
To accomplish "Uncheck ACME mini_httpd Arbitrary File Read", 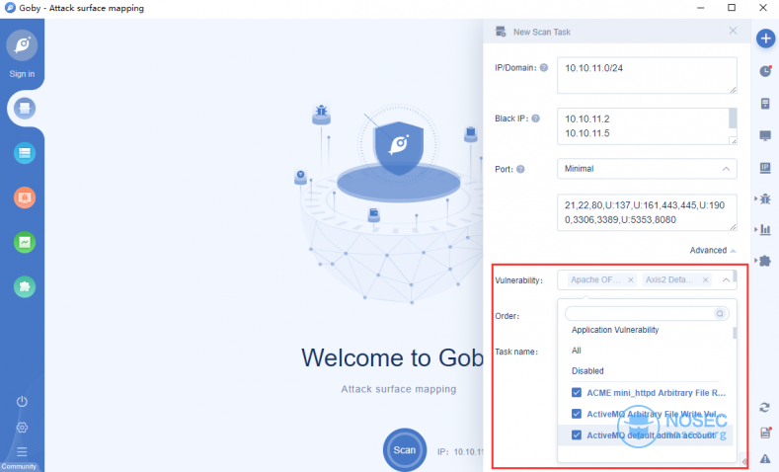I will pyautogui.click(x=578, y=392).
